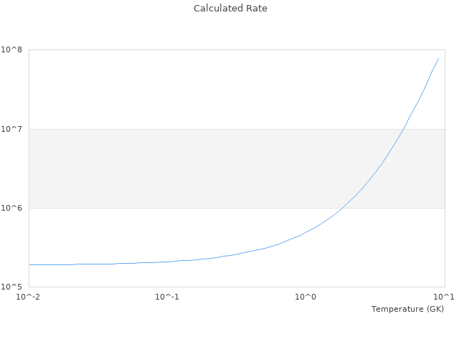Click the blue curve above the 10^0 tick

tap(306, 232)
